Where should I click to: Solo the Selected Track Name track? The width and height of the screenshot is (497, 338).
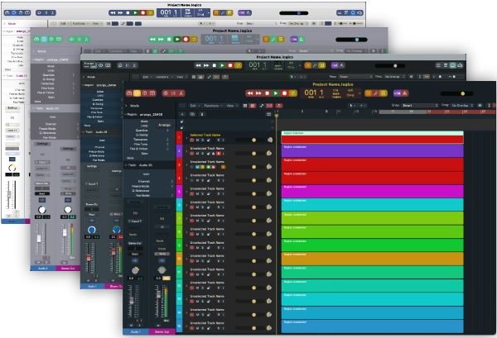pos(203,140)
